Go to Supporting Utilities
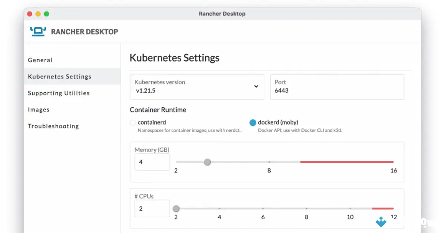The image size is (445, 233). point(59,93)
